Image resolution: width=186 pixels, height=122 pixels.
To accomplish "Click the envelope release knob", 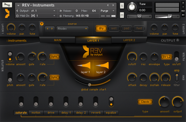I will [x=166, y=78].
